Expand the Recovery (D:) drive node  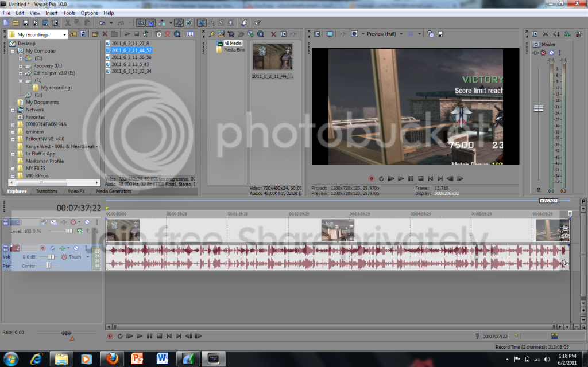coord(21,66)
